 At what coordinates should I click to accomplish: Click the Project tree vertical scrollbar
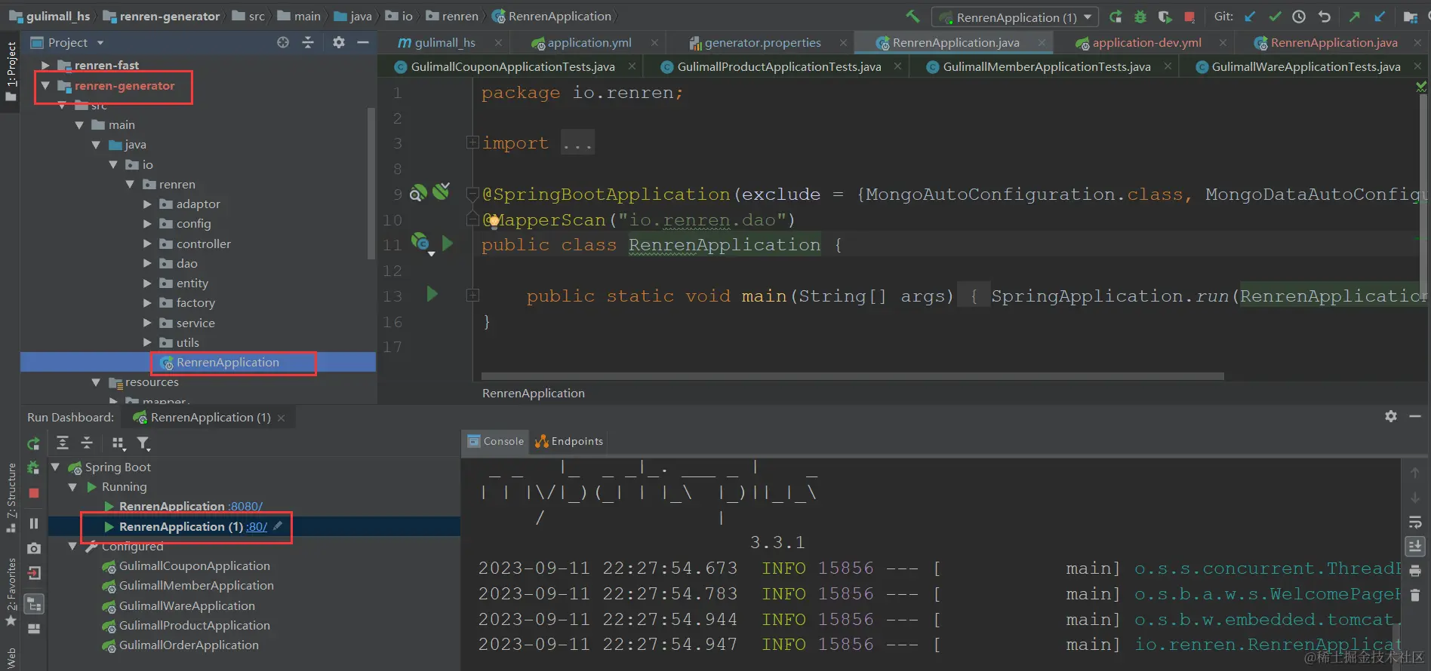pos(371,182)
